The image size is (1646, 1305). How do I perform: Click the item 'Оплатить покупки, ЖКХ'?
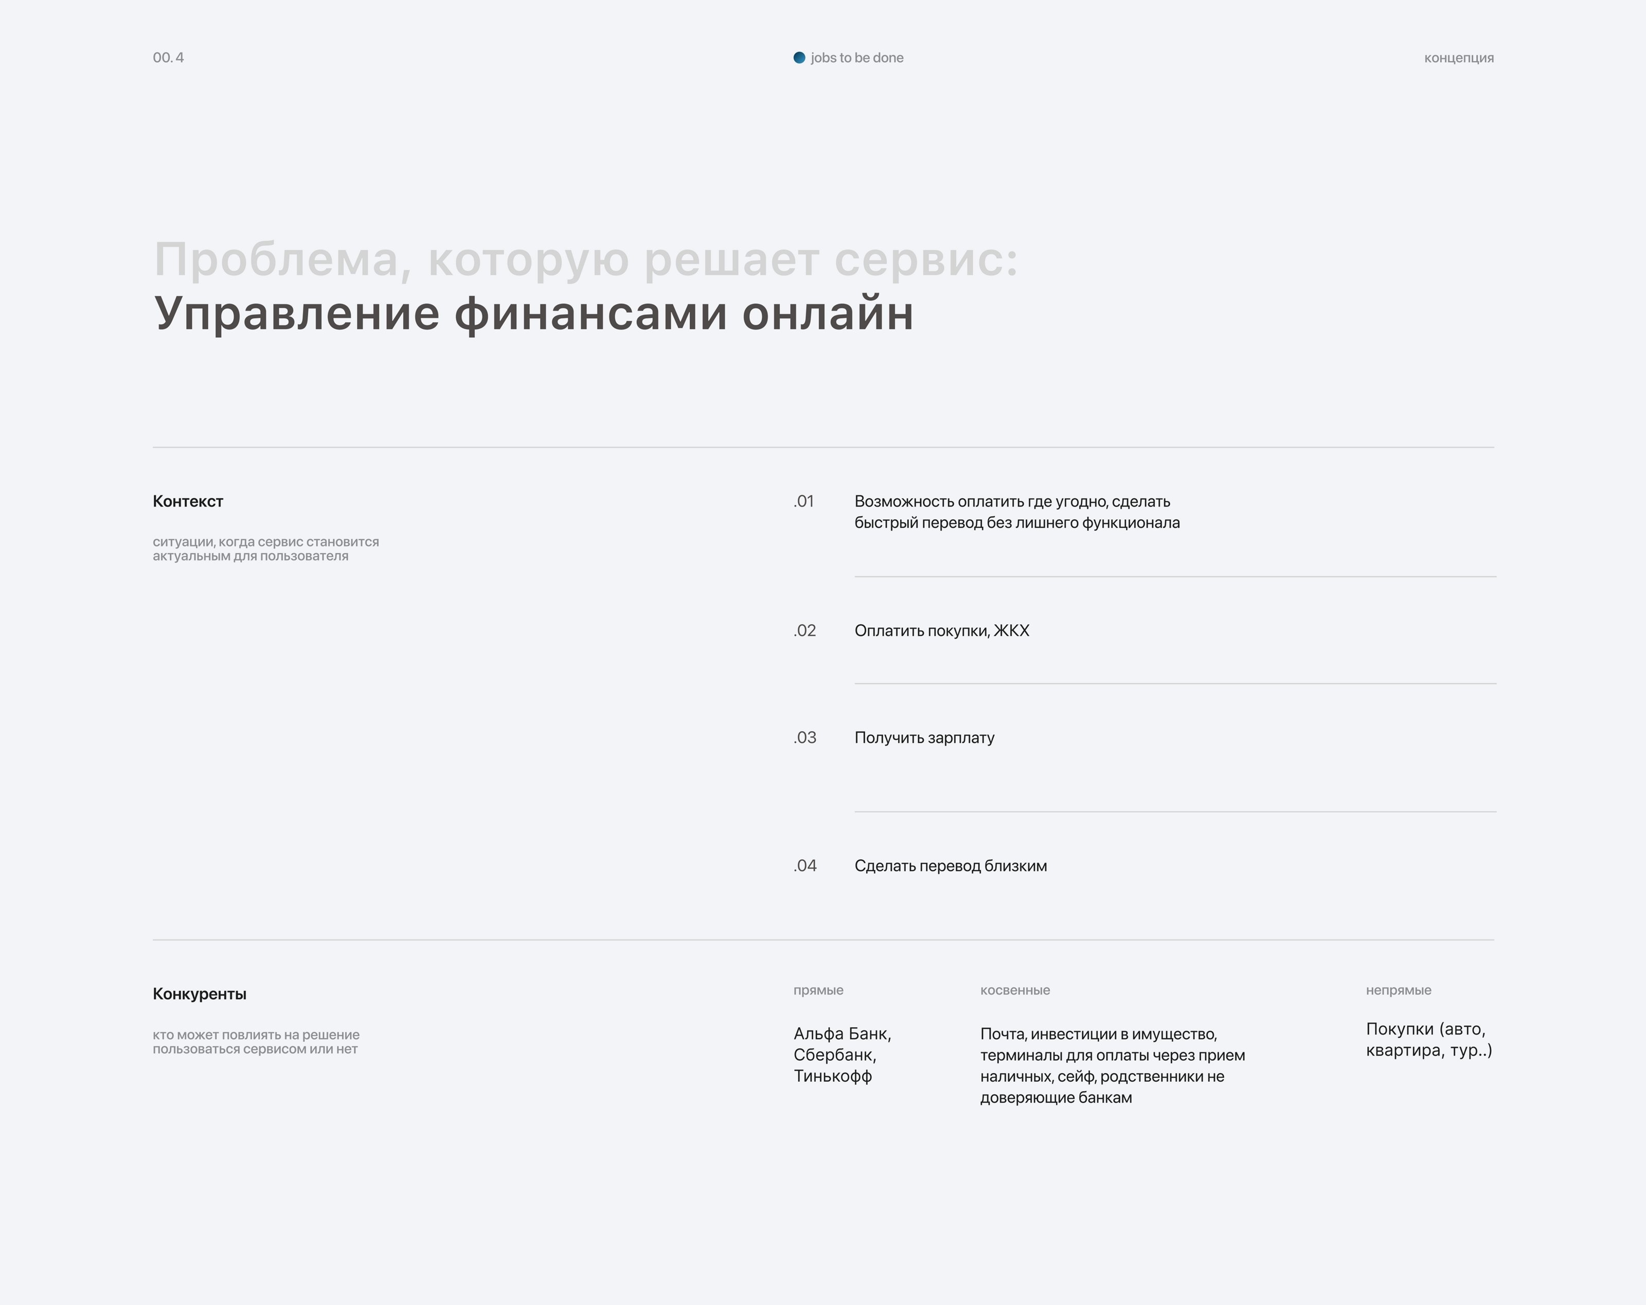click(x=941, y=630)
